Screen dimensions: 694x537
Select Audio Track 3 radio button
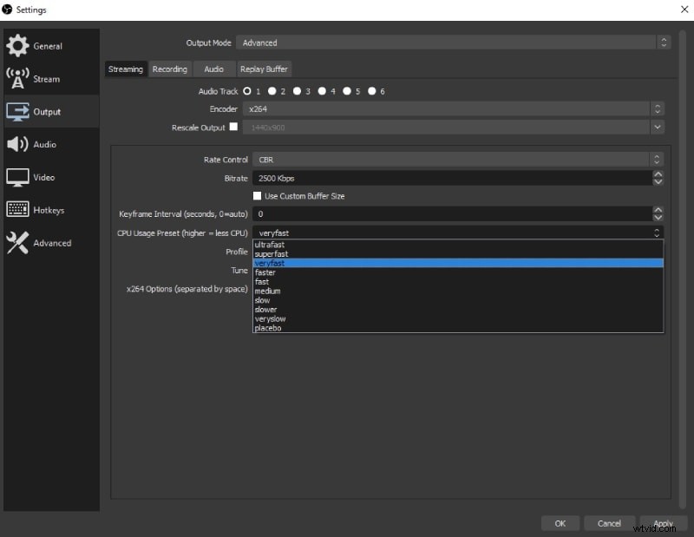[298, 91]
